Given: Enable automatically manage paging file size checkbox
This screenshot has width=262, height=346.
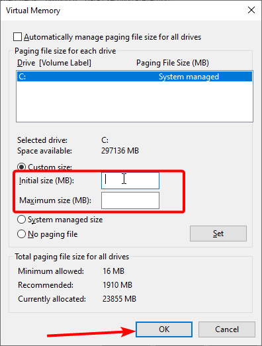Looking at the screenshot, I should click(17, 37).
